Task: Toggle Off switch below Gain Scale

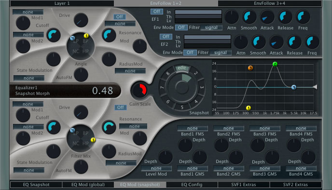Action: pos(121,108)
